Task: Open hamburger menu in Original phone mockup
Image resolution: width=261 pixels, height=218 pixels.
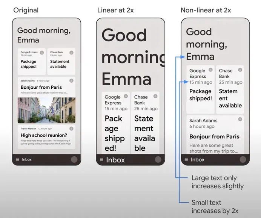Action: click(17, 160)
